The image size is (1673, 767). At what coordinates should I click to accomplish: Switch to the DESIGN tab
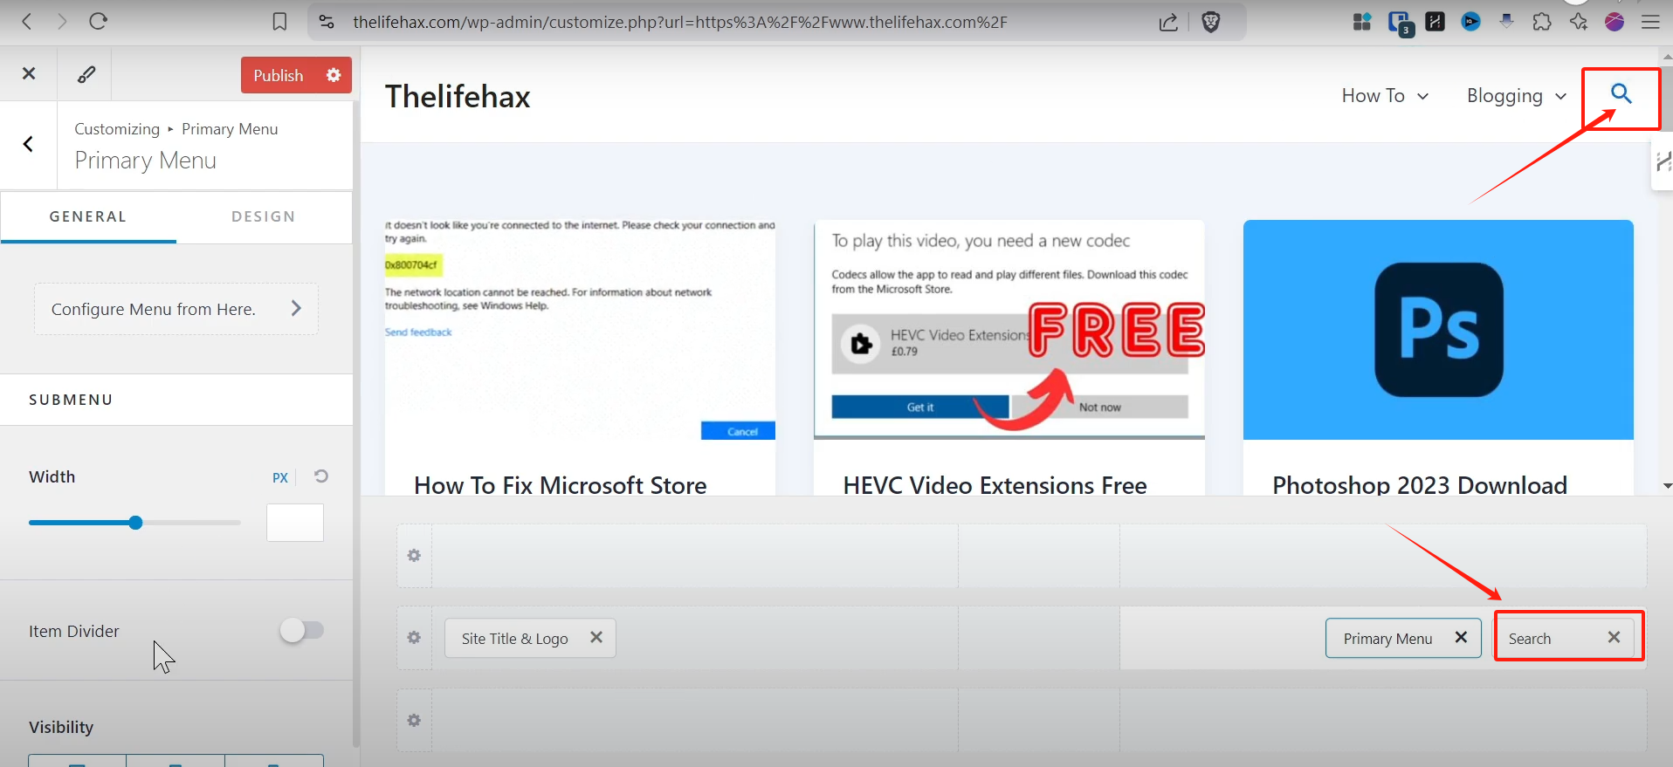(x=264, y=216)
